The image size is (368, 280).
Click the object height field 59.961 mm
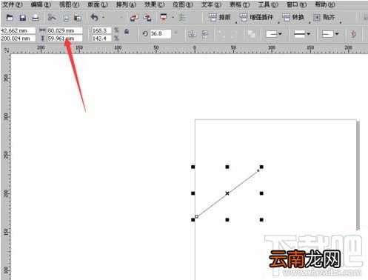coord(64,39)
